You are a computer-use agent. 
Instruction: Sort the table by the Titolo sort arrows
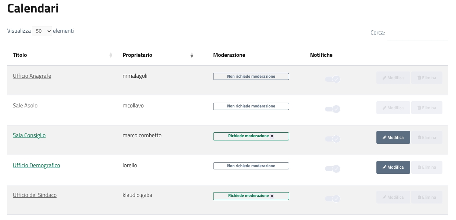pyautogui.click(x=111, y=55)
